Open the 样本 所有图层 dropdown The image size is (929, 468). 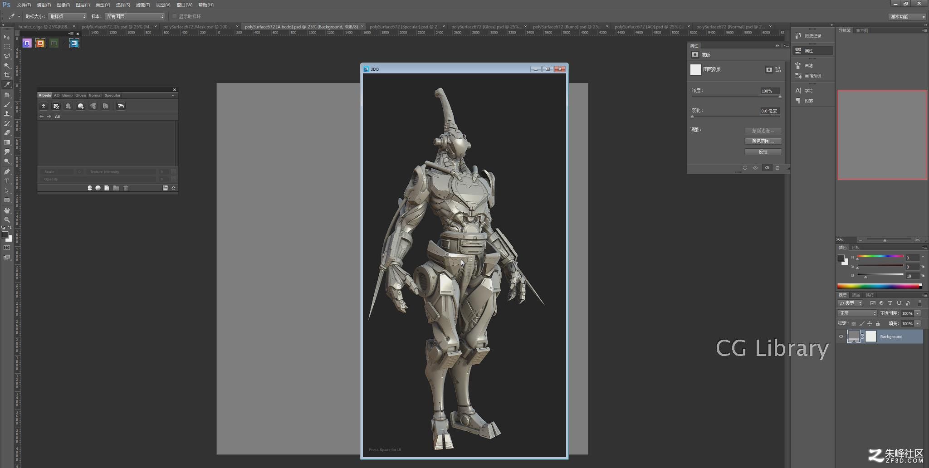tap(135, 16)
